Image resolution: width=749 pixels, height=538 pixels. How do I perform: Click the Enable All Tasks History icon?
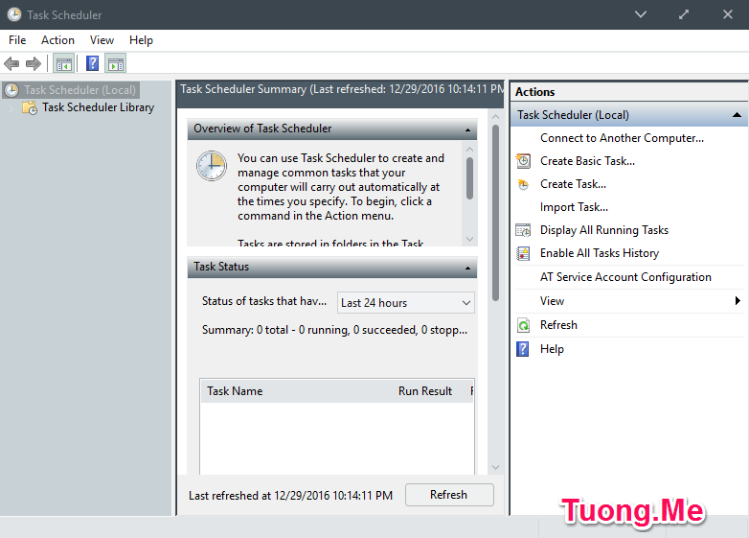524,253
